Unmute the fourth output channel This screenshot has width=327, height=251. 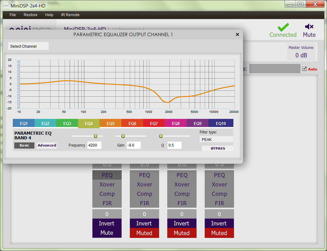[x=219, y=233]
